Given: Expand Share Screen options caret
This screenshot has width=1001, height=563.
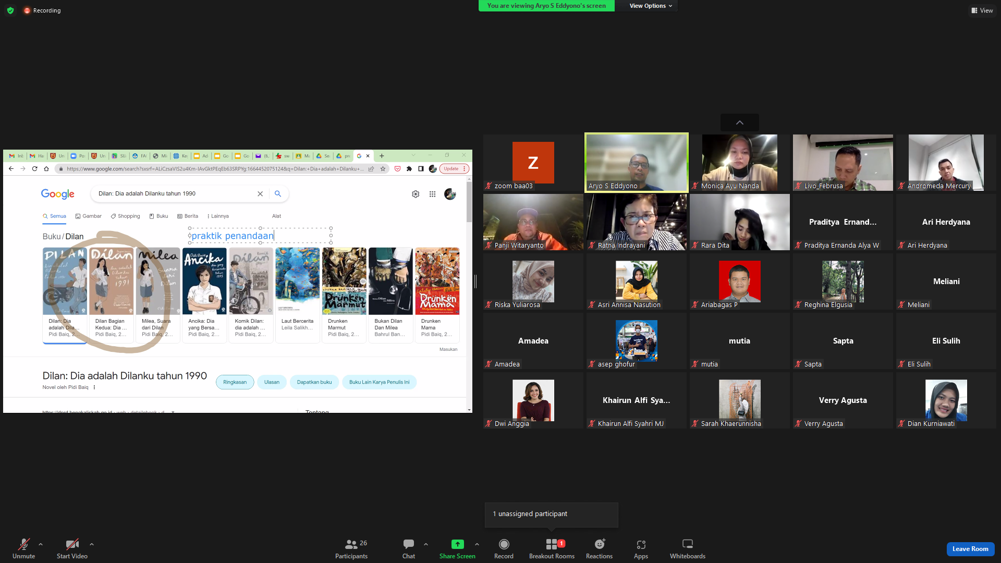Looking at the screenshot, I should coord(477,544).
